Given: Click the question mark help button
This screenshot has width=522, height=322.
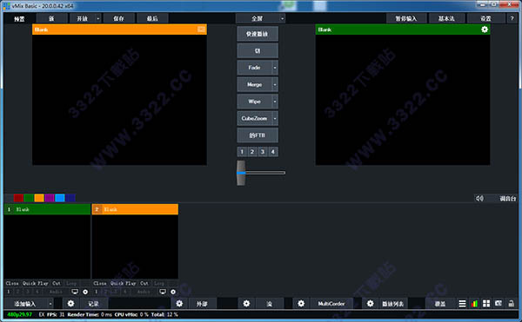Looking at the screenshot, I should pyautogui.click(x=512, y=18).
